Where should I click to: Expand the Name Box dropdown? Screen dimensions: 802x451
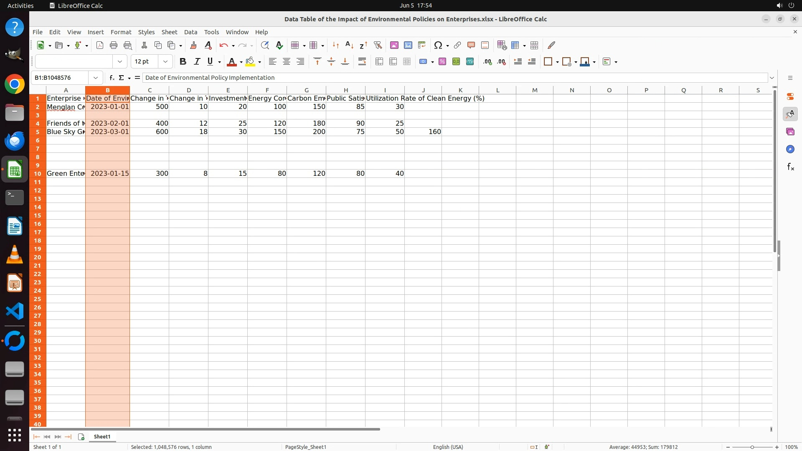96,78
